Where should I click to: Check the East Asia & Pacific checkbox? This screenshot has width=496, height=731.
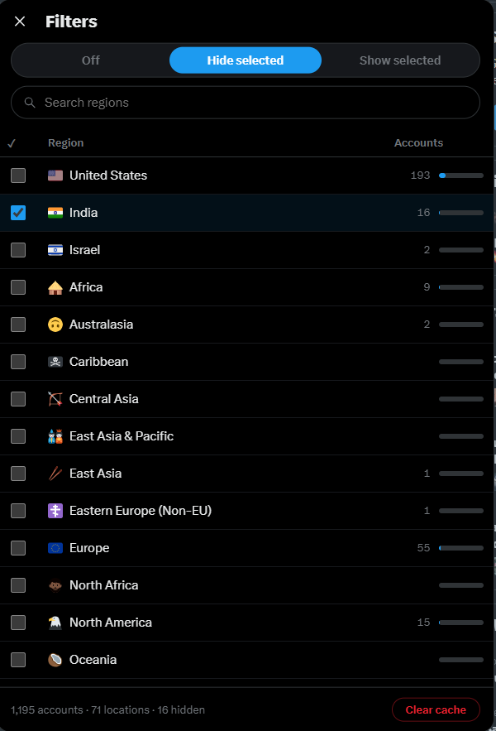pos(18,436)
